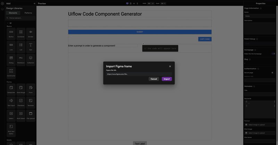
Task: Add the Select form element
Action: [11, 116]
